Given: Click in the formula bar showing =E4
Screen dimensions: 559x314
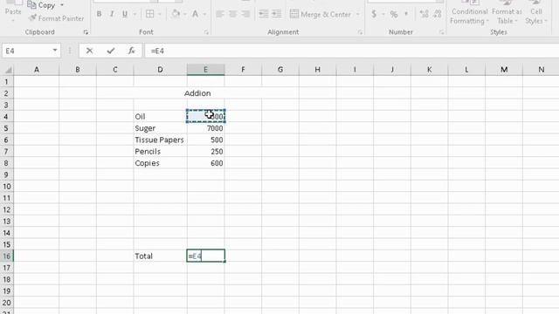Looking at the screenshot, I should pyautogui.click(x=351, y=51).
